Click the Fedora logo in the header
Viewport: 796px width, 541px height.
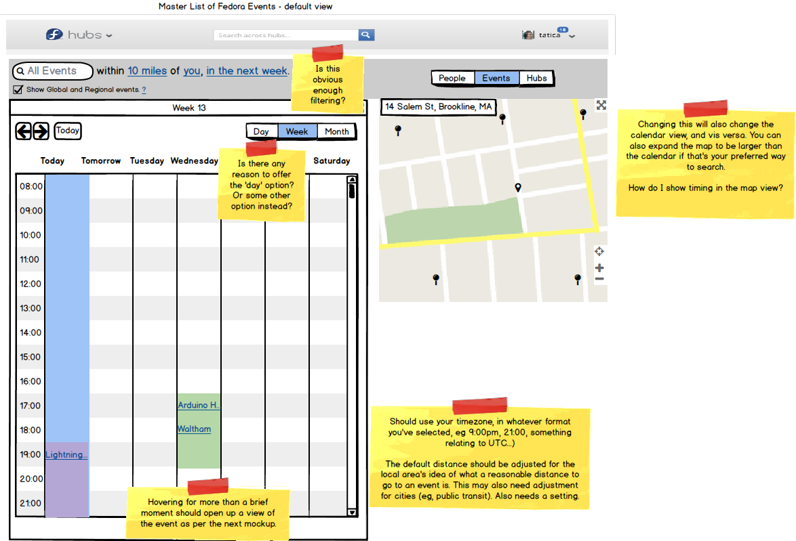click(x=54, y=35)
